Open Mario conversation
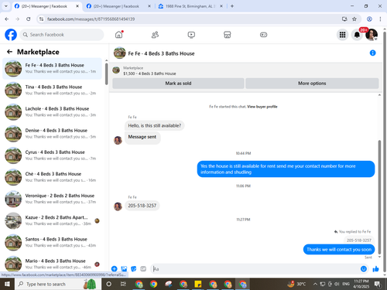Viewport: 387px width, 290px height. click(x=52, y=264)
